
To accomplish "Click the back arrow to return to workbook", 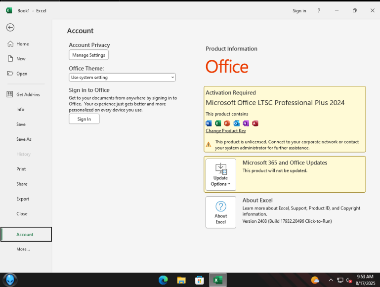I will pos(10,27).
